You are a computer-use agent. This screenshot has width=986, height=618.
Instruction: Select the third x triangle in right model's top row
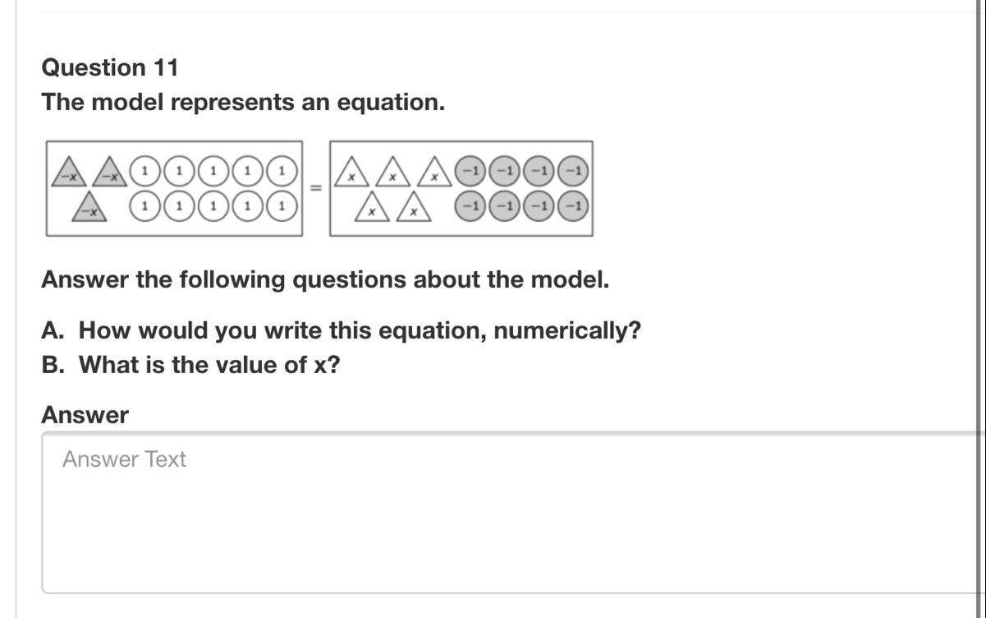[434, 173]
